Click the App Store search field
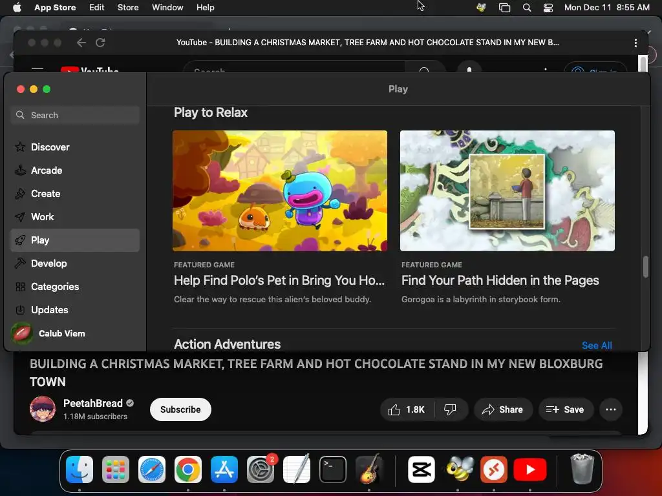This screenshot has height=496, width=662. 75,115
